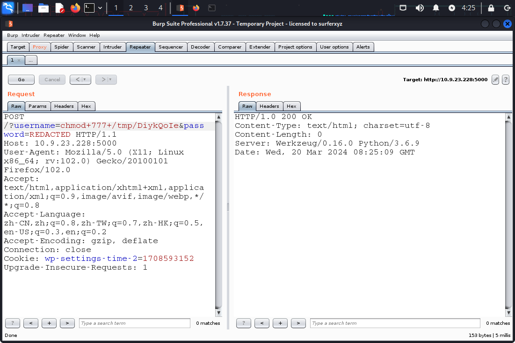Open the display settings tray icon
Viewport: 515px width, 343px height.
[403, 8]
